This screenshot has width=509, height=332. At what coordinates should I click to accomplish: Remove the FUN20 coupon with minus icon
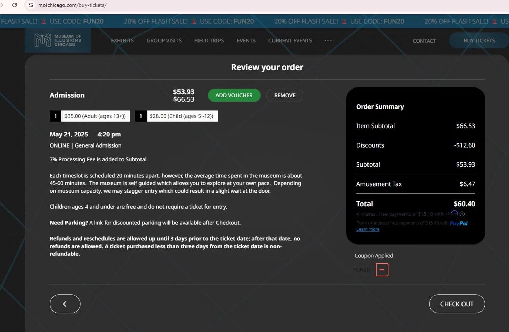(382, 270)
